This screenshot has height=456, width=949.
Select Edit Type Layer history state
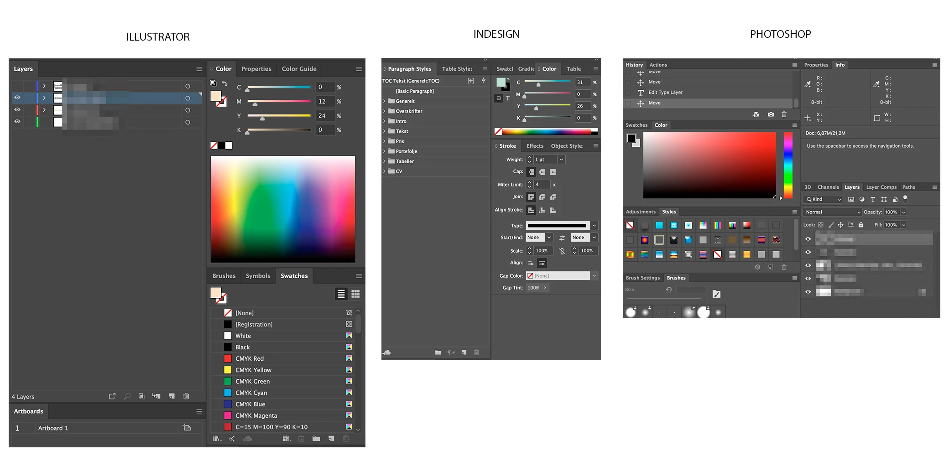coord(709,93)
